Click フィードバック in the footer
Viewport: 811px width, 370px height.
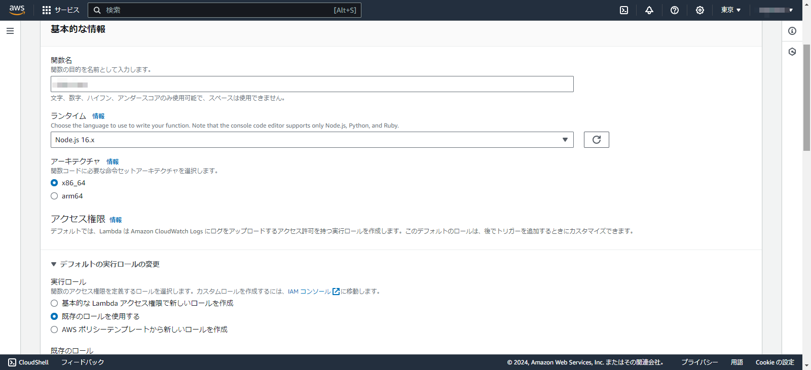tap(83, 362)
